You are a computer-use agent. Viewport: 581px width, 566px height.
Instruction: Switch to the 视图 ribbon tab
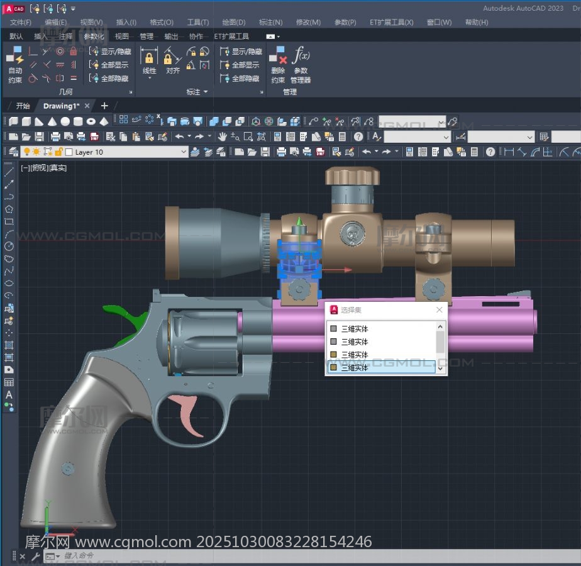coord(121,36)
